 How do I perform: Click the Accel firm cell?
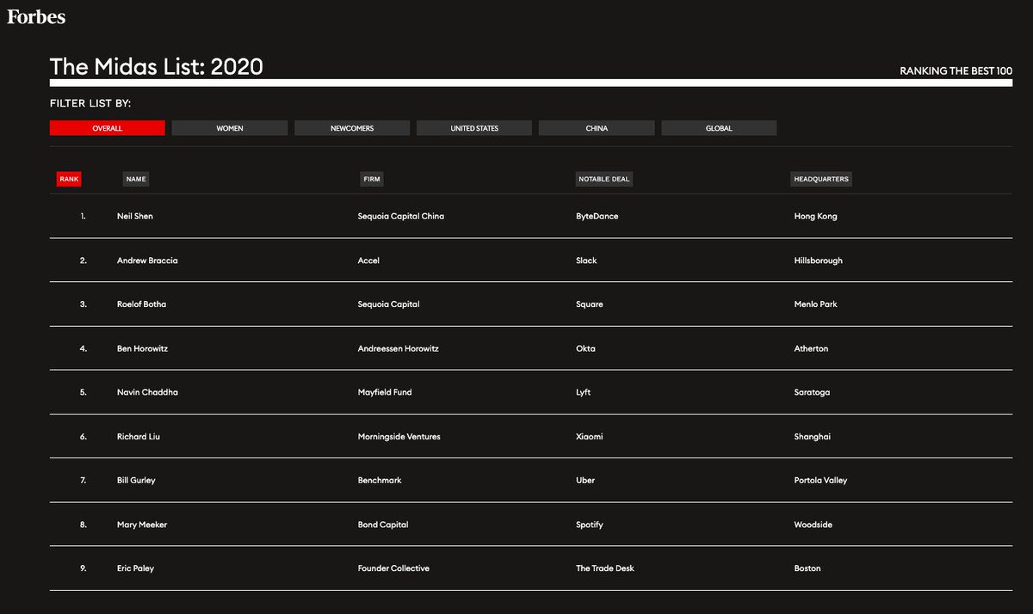pyautogui.click(x=368, y=260)
